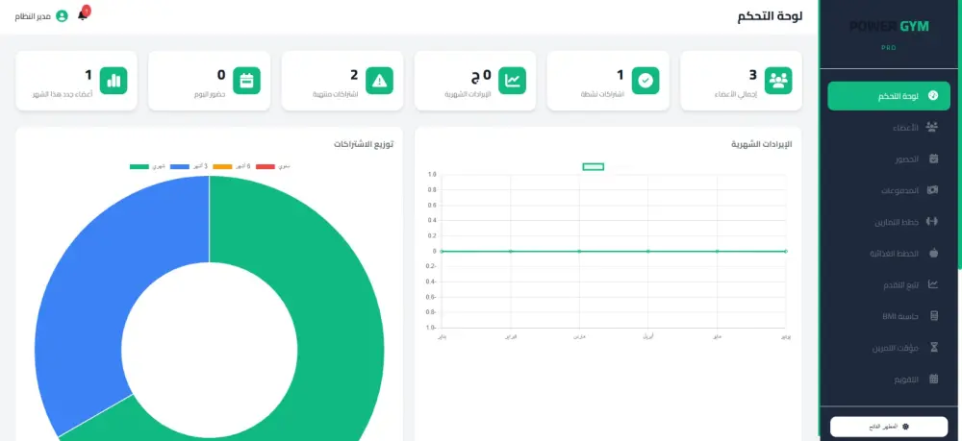
Task: Click the توزيع الاشتراكات chart title
Action: pos(364,144)
